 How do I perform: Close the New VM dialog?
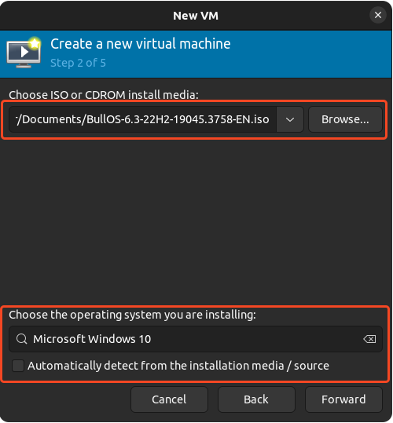coord(378,15)
